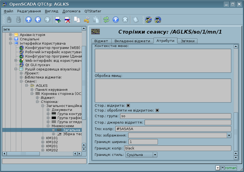
Task: Expand the KM101 tree node
Action: (43, 138)
